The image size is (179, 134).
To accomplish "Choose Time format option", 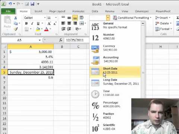I will 115,94.
